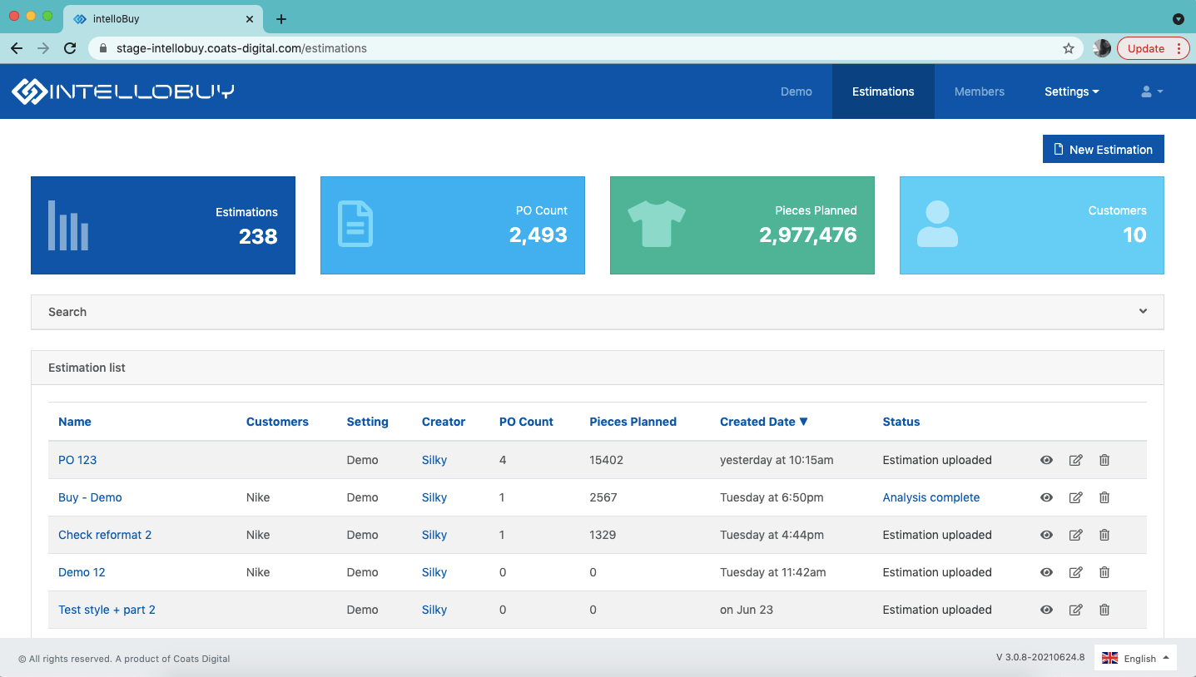Screen dimensions: 1196x677
Task: Open the Settings dropdown menu
Action: pos(1072,91)
